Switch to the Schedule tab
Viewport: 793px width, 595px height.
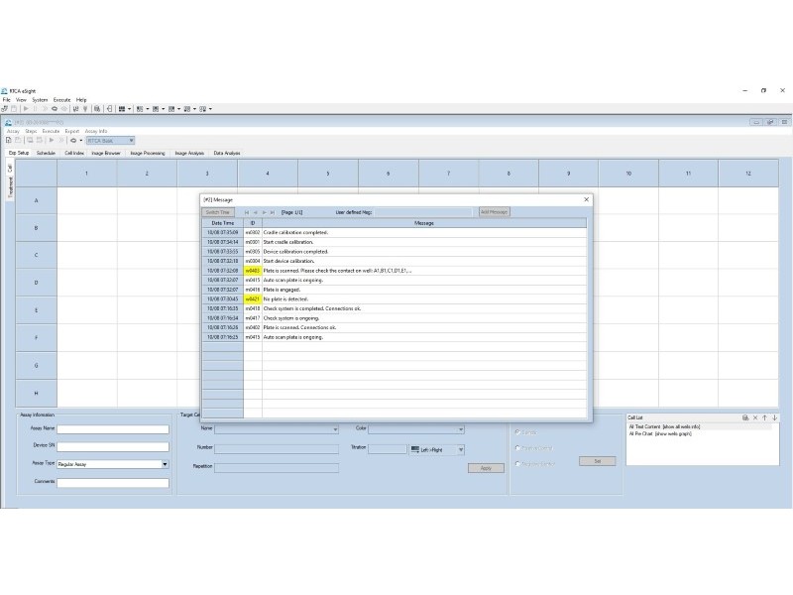(x=46, y=153)
